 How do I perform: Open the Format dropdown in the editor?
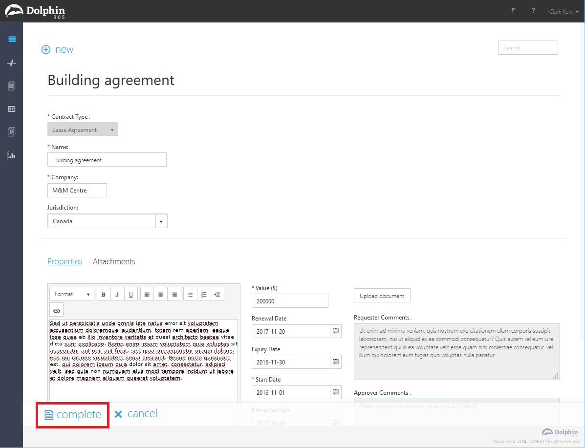[72, 294]
